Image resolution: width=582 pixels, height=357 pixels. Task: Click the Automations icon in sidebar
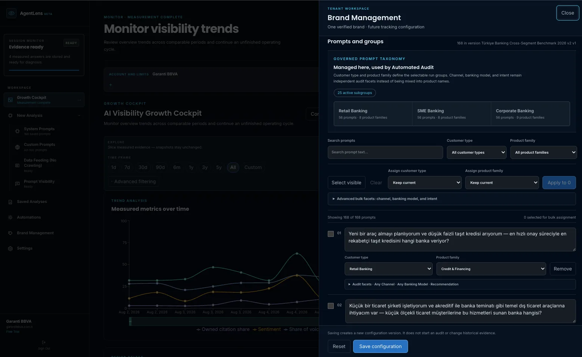[10, 217]
